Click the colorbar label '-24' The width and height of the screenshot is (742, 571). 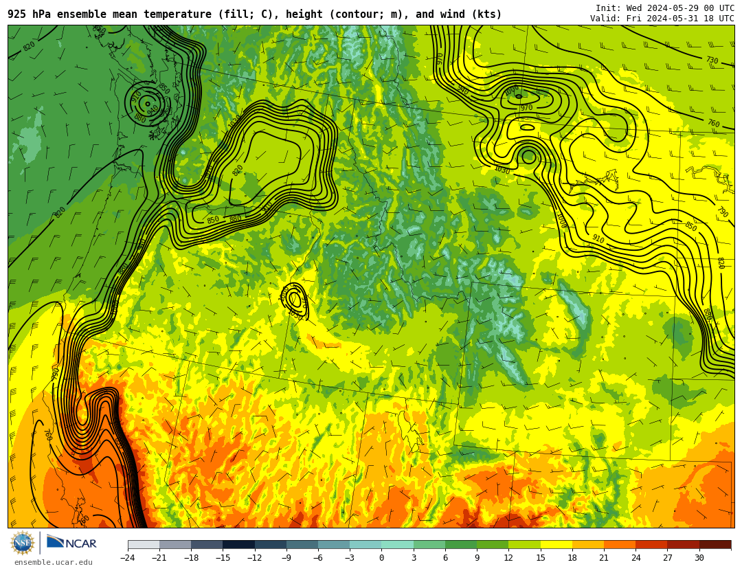click(128, 558)
